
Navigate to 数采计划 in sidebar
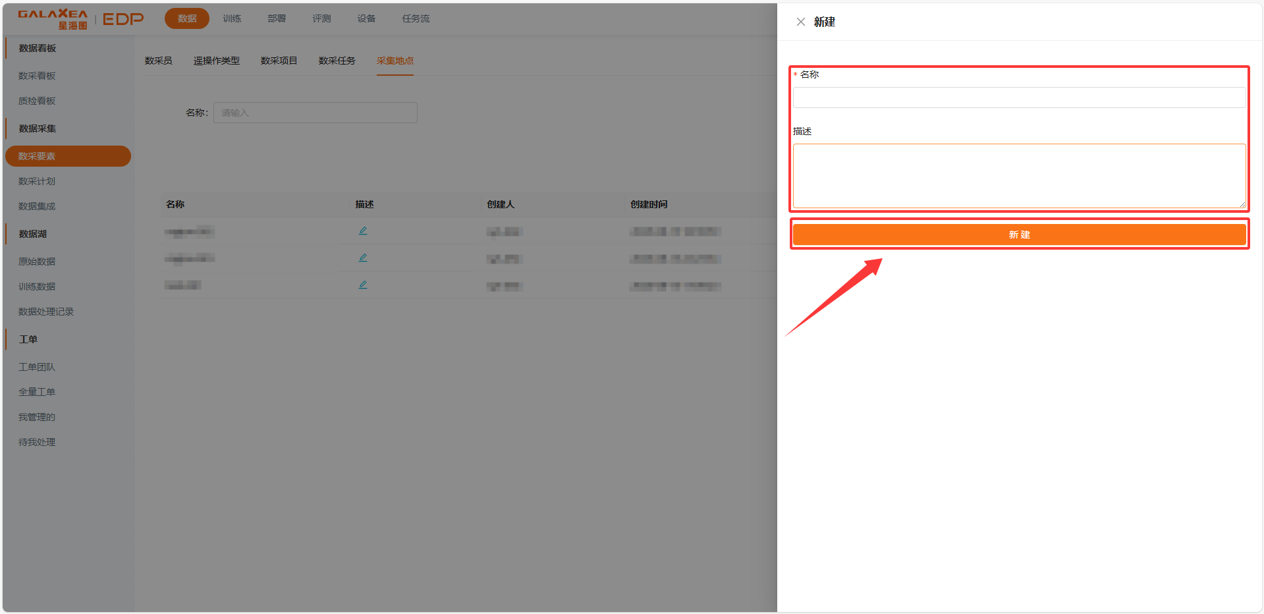(37, 181)
